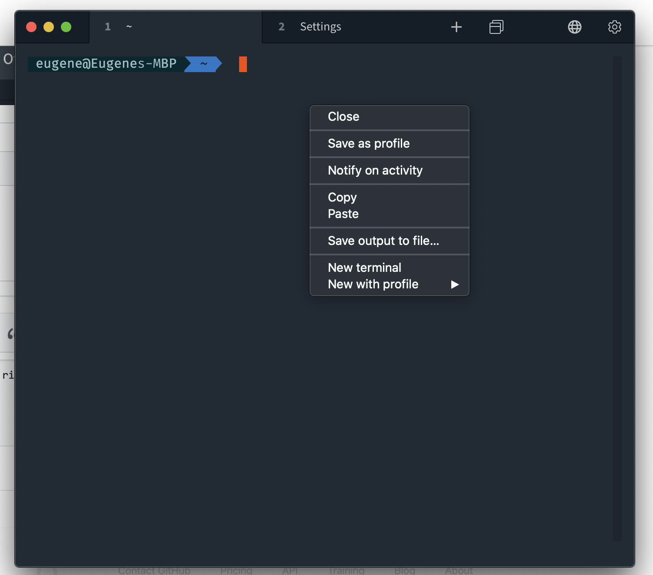Click the red close window button
The image size is (653, 575).
click(x=31, y=27)
